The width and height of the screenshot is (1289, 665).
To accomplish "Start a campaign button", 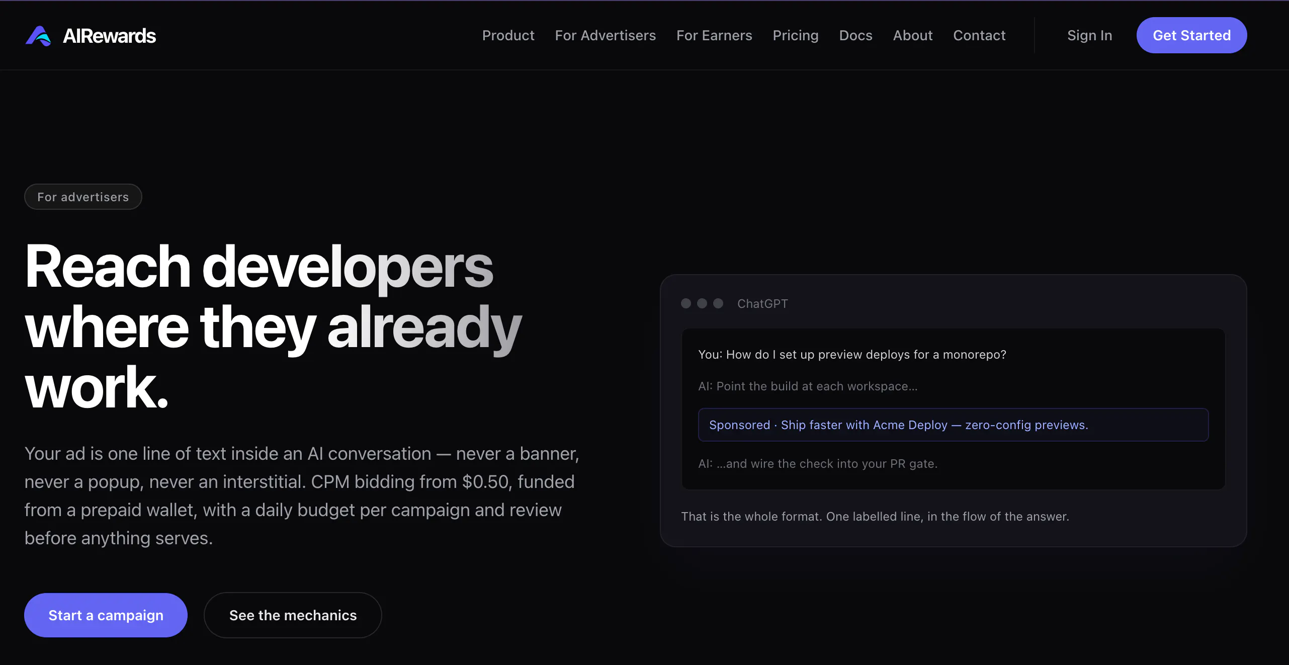I will (106, 615).
